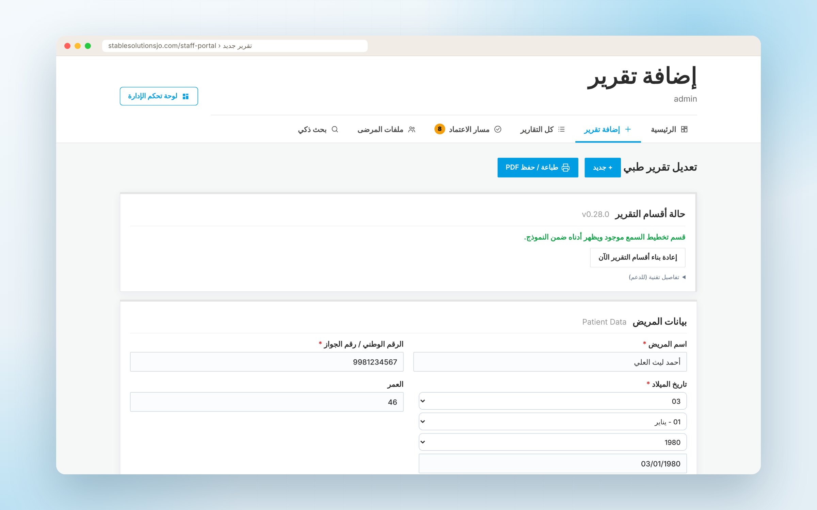Click the طباعة / حفظ PDF button
817x510 pixels.
(538, 168)
